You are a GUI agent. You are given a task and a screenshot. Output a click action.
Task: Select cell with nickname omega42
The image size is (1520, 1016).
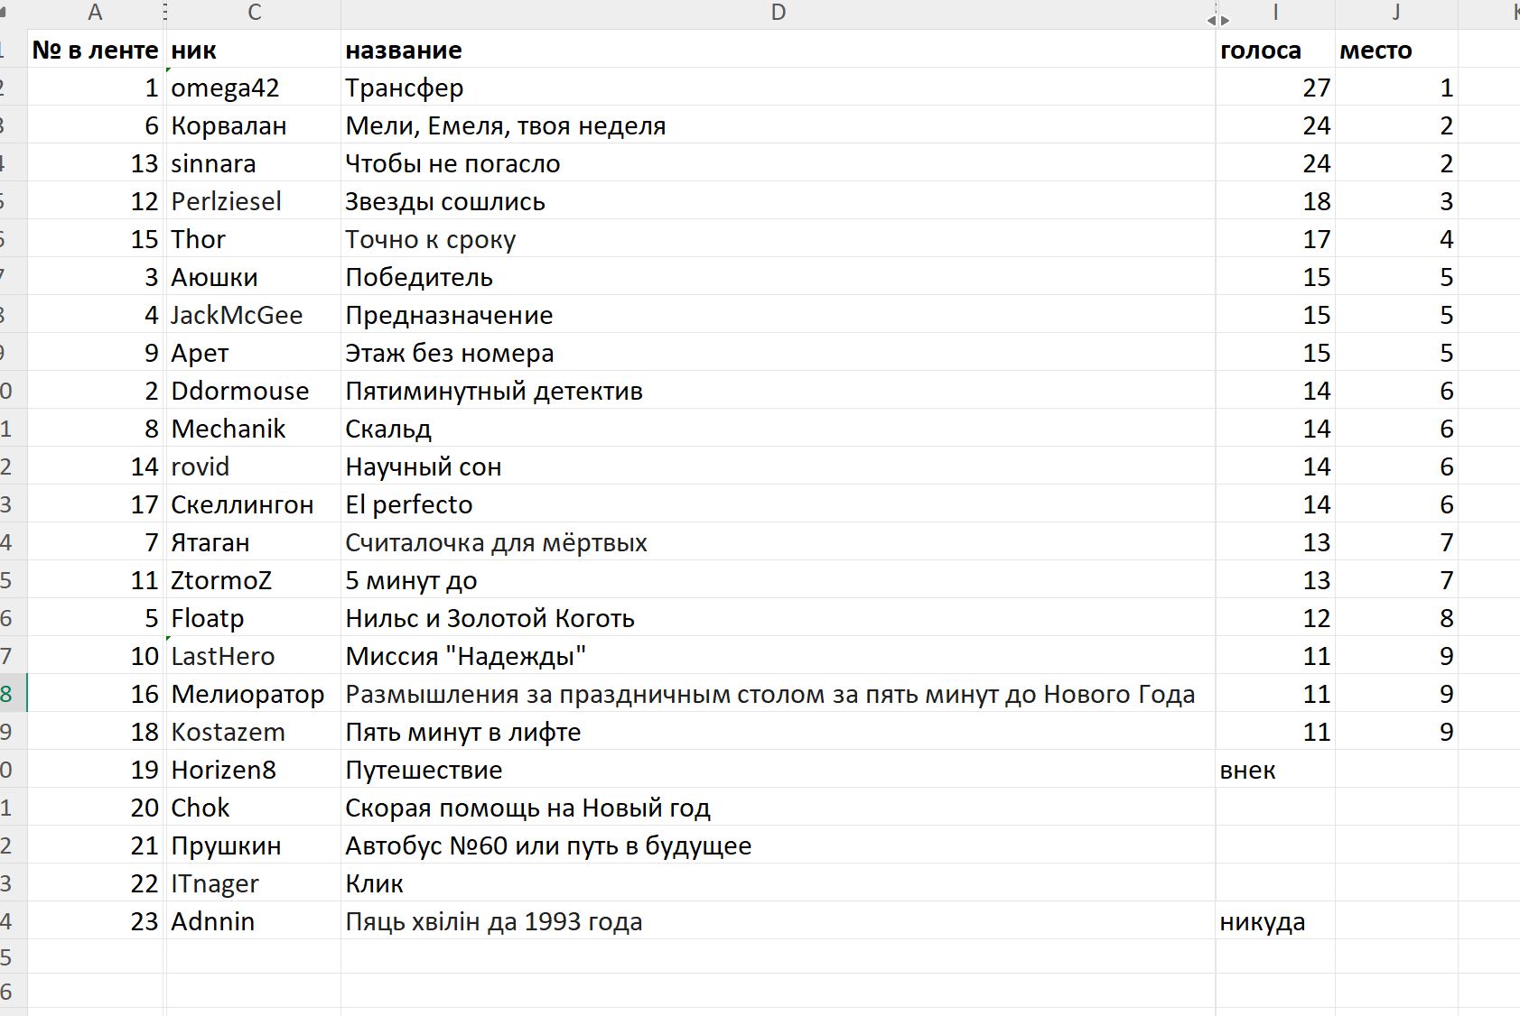click(x=254, y=88)
